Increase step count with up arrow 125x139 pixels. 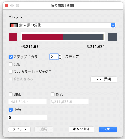tap(60, 55)
